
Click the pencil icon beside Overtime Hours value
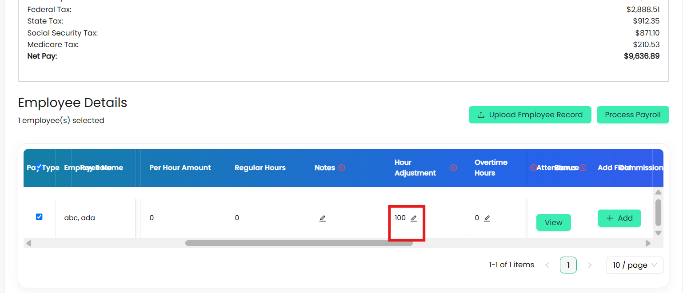click(487, 218)
